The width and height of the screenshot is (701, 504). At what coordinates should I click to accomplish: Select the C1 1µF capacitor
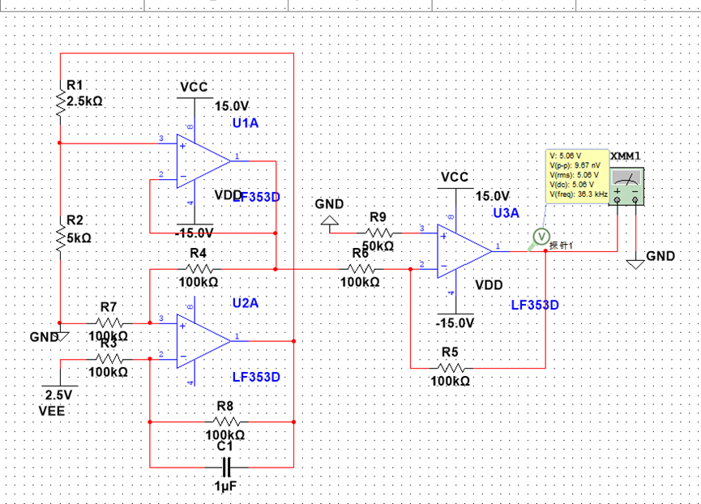coord(226,468)
